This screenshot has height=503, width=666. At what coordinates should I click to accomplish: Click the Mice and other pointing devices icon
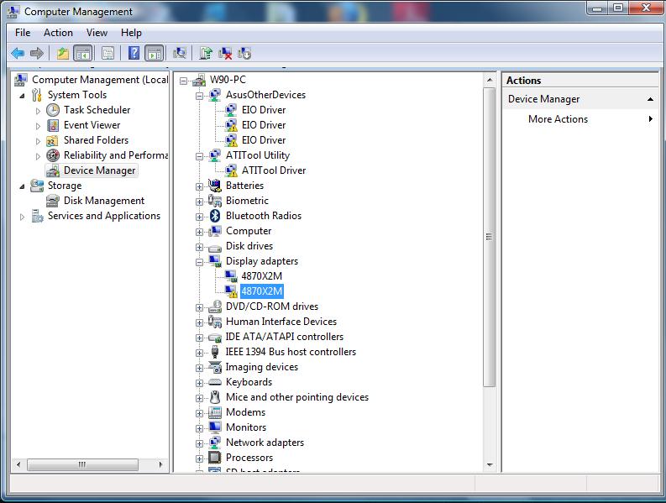coord(215,397)
